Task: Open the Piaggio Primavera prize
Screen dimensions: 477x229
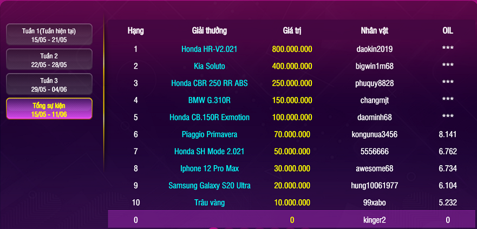Action: tap(209, 134)
